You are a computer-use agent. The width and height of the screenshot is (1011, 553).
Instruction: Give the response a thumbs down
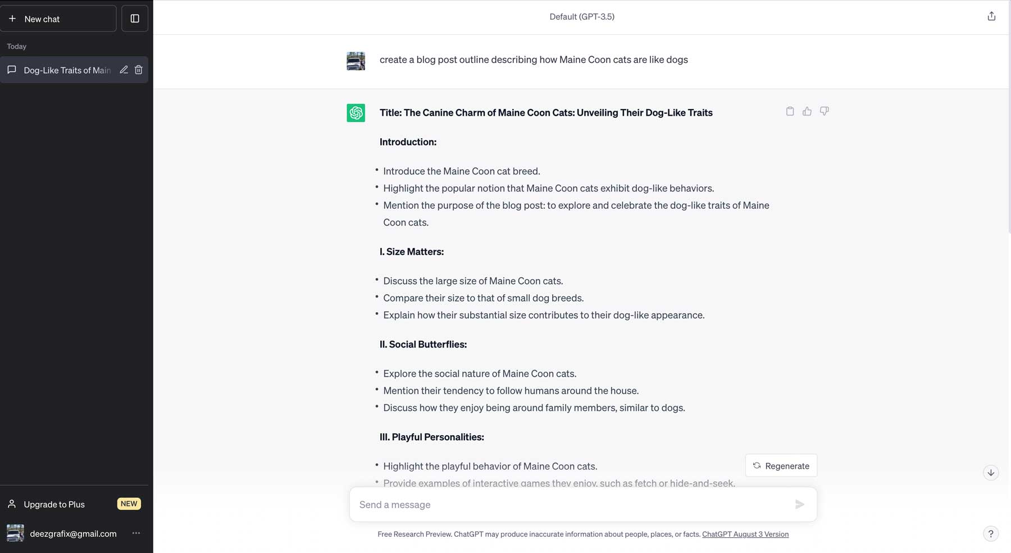point(823,111)
